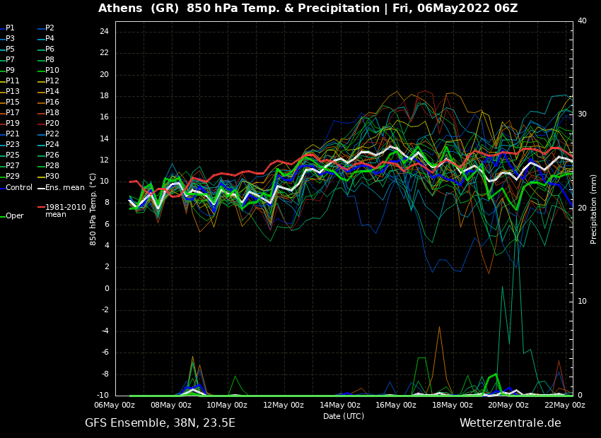Click the Wetterzentrale.de watermark text

click(x=510, y=423)
